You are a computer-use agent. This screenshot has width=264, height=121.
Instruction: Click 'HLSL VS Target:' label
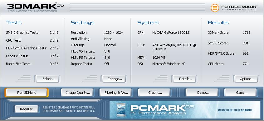[x=83, y=51]
